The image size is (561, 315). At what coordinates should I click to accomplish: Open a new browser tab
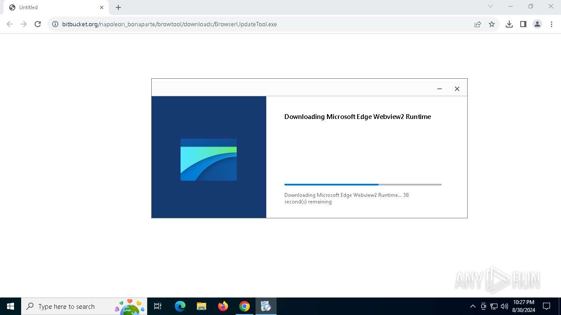[118, 7]
